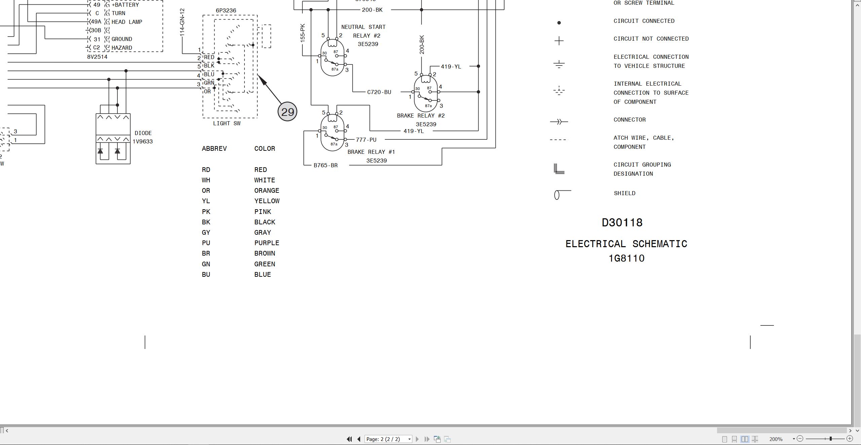This screenshot has height=445, width=861.
Task: Click the ORANGE color name
Action: pos(267,190)
